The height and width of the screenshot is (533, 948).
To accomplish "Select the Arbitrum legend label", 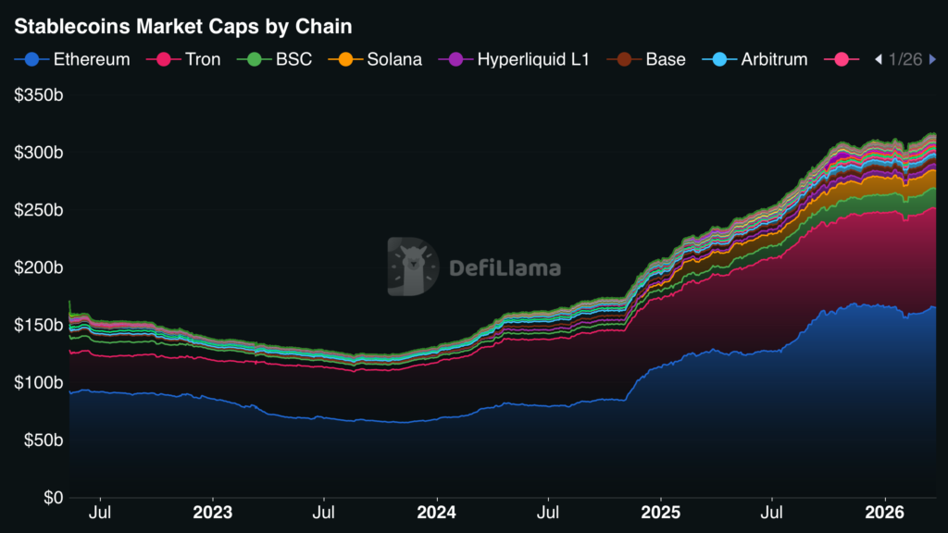I will point(774,59).
